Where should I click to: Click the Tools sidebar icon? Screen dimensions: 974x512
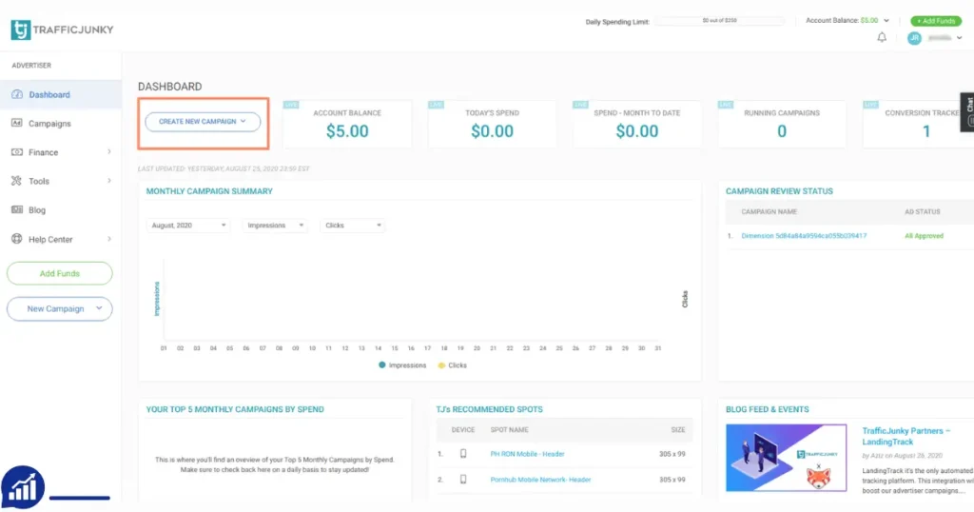point(17,181)
